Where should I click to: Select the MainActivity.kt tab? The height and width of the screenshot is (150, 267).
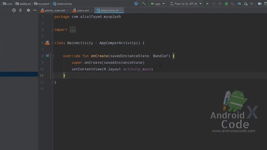[110, 10]
